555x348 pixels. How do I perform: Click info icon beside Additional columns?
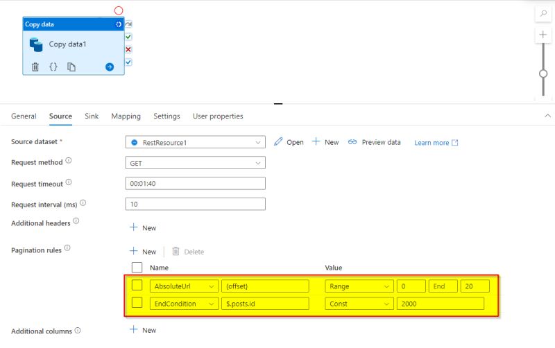pyautogui.click(x=78, y=330)
